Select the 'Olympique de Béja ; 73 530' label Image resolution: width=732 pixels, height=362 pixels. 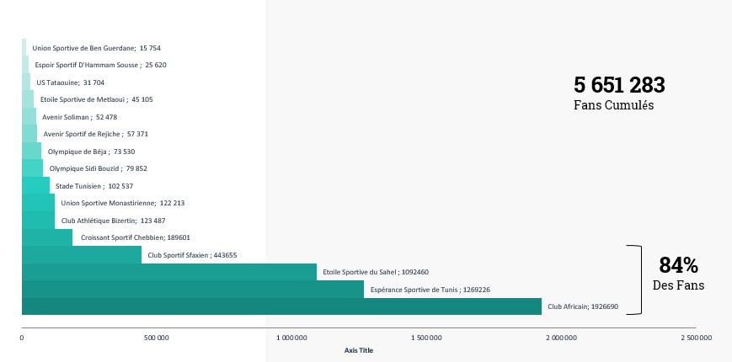[92, 152]
